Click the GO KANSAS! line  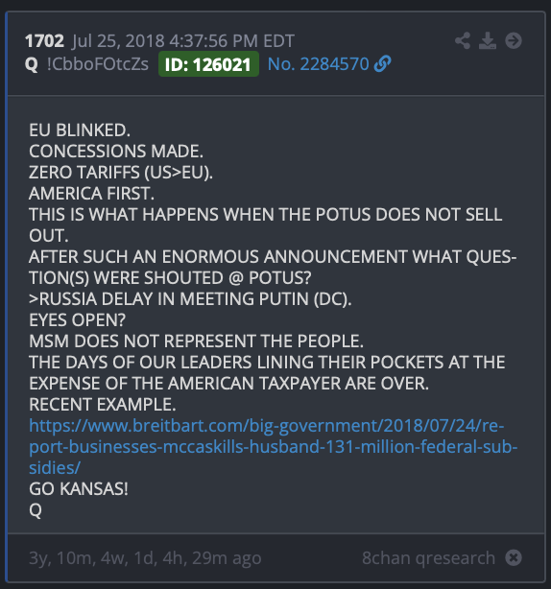(79, 489)
